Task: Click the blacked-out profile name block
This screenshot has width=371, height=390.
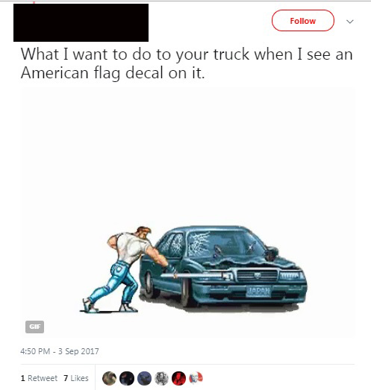Action: (81, 22)
